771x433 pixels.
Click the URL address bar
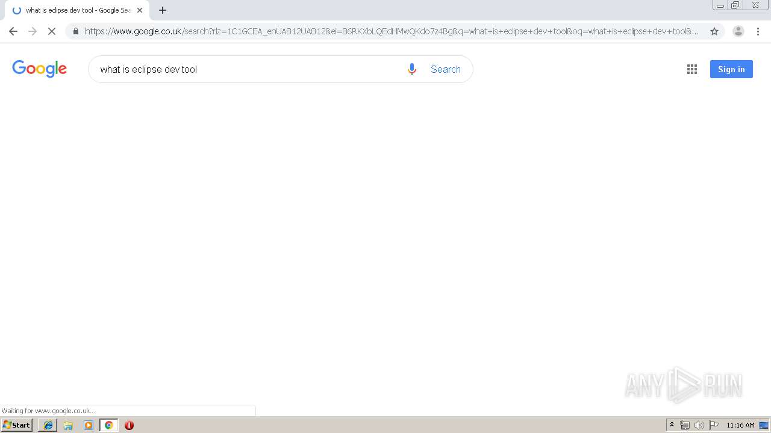point(392,31)
